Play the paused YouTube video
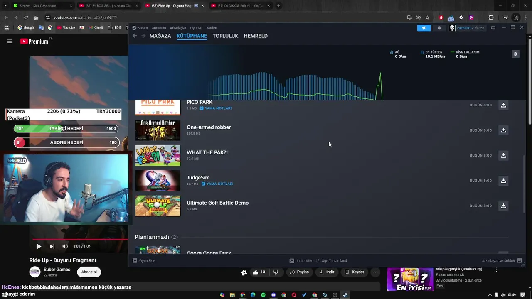This screenshot has height=299, width=532. [x=39, y=246]
